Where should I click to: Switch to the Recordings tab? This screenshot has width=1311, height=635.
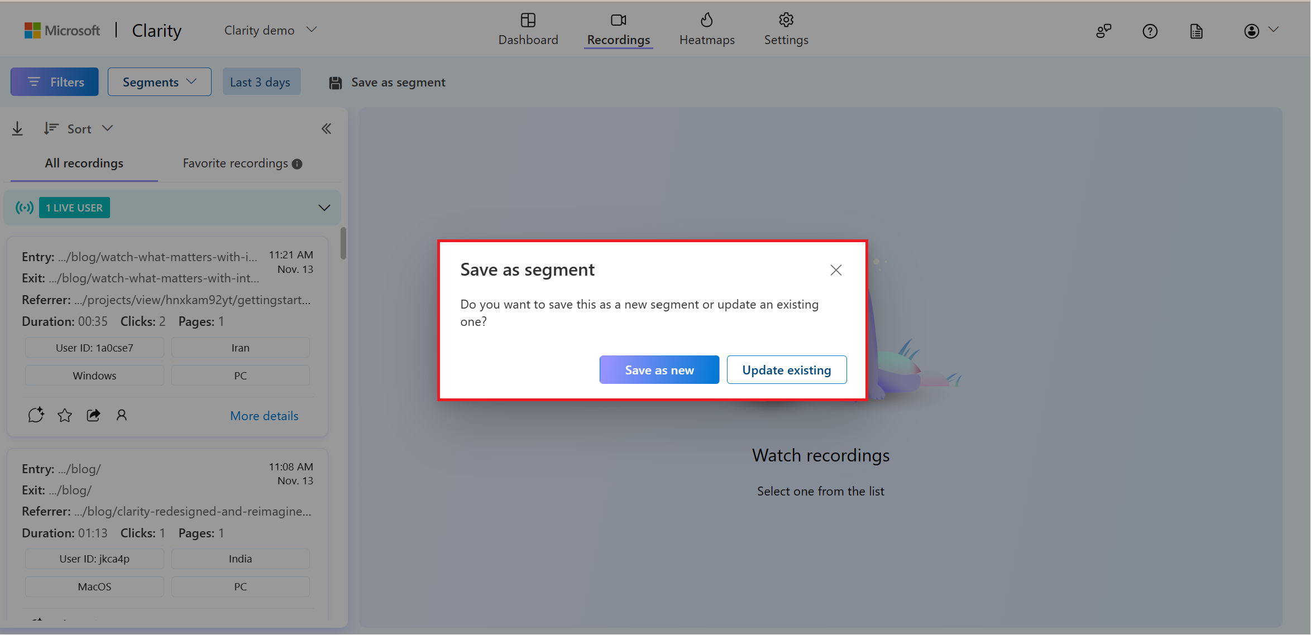[619, 30]
